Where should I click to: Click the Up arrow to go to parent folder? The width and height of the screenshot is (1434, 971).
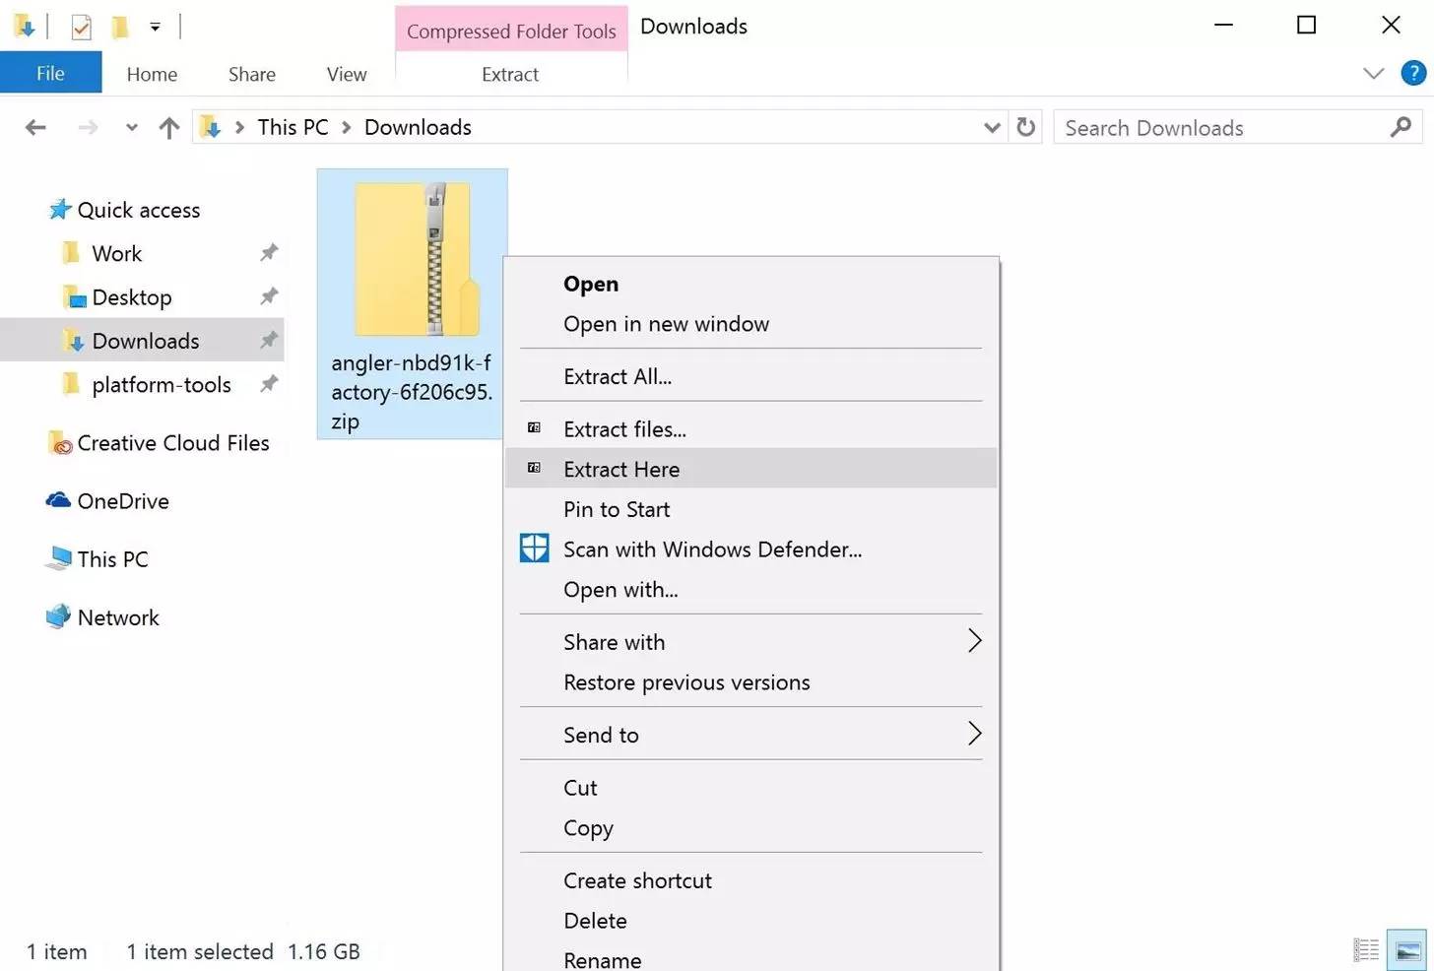point(168,127)
